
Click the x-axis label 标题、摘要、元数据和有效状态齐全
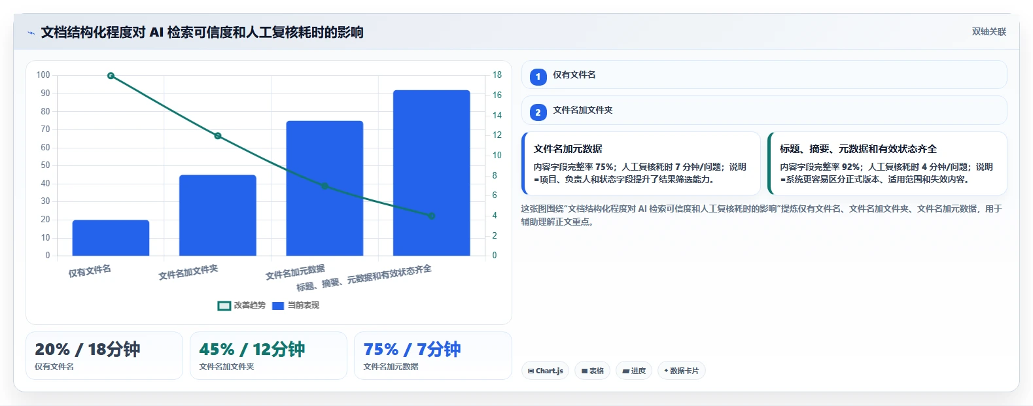pyautogui.click(x=364, y=279)
